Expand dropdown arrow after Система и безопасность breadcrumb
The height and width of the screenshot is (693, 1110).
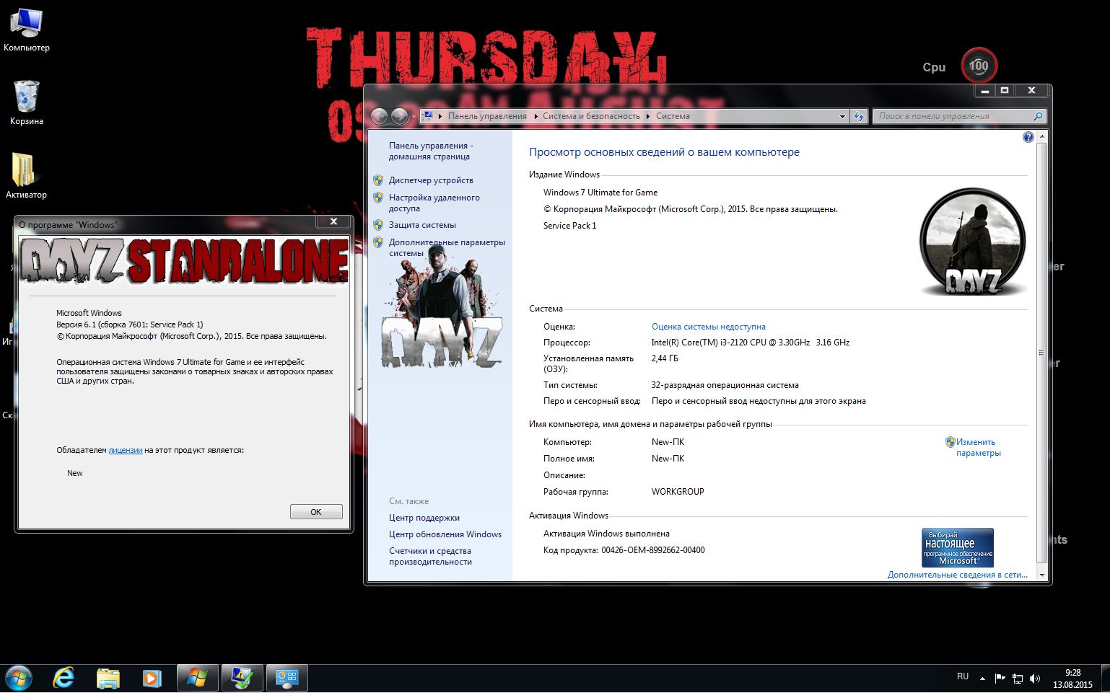[x=648, y=116]
